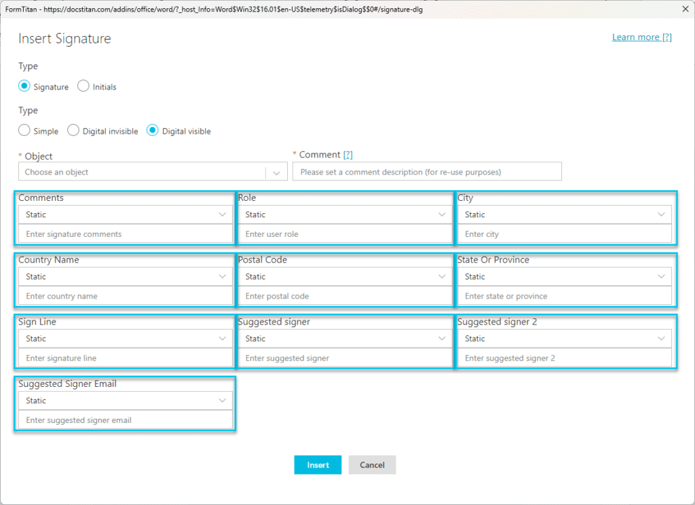This screenshot has height=505, width=695.
Task: Focus the comment description input field
Action: (427, 172)
